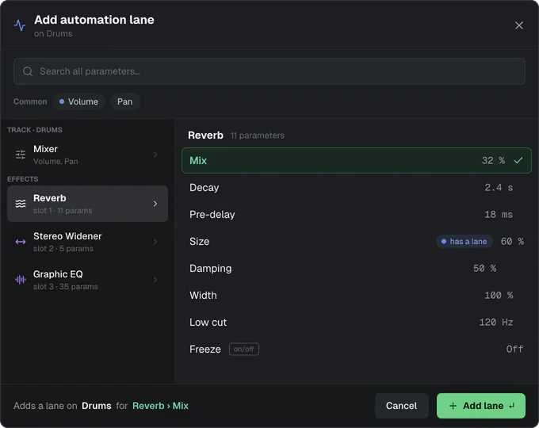Viewport: 539px width, 428px height.
Task: Click the return-key icon on Add lane
Action: pos(512,406)
